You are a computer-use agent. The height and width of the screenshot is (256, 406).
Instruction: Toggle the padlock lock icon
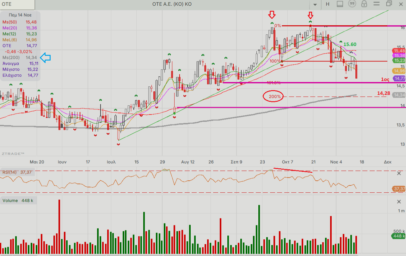[364, 4]
